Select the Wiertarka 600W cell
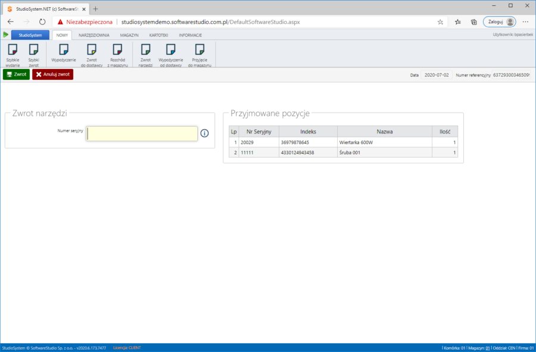This screenshot has height=352, width=536. (x=385, y=142)
